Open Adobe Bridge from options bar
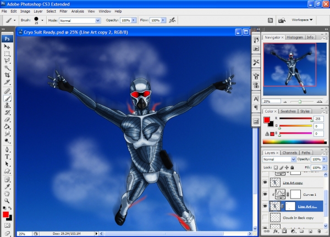330x237 pixels. click(x=282, y=20)
